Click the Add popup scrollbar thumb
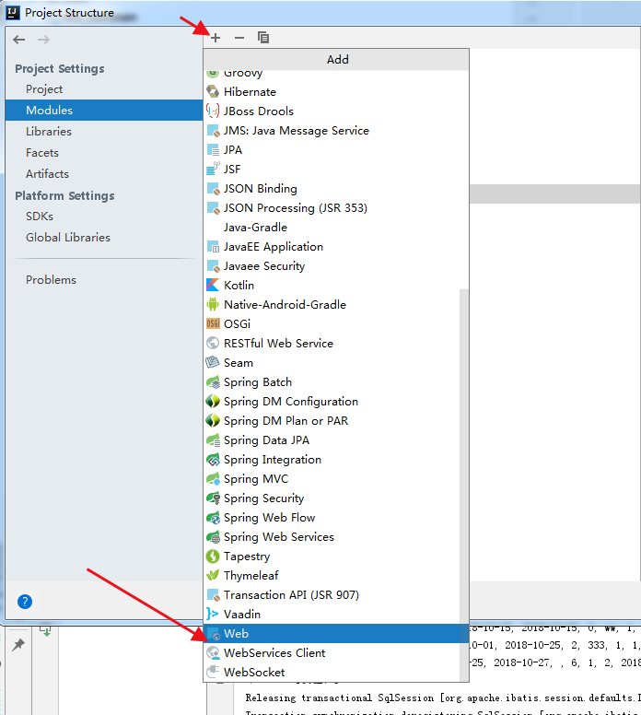This screenshot has height=715, width=641. [464, 486]
